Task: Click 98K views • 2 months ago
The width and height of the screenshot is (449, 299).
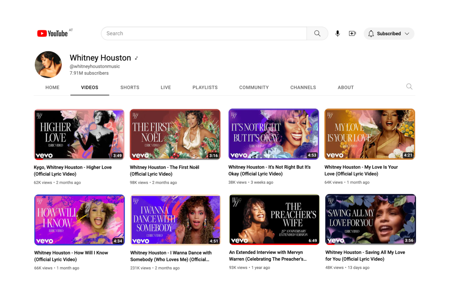Action: coord(153,183)
